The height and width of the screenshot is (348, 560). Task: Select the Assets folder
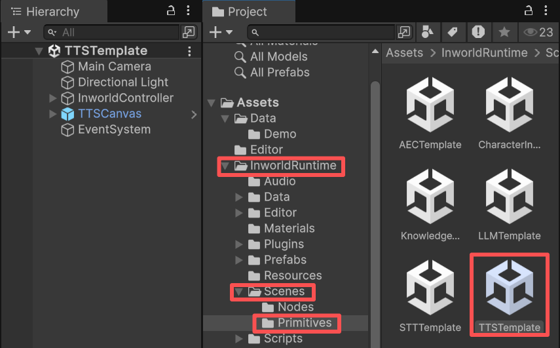tap(257, 102)
